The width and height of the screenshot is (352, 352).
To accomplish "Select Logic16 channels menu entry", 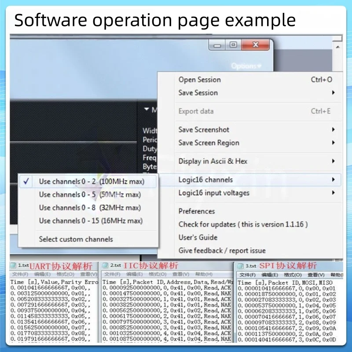I will click(250, 180).
